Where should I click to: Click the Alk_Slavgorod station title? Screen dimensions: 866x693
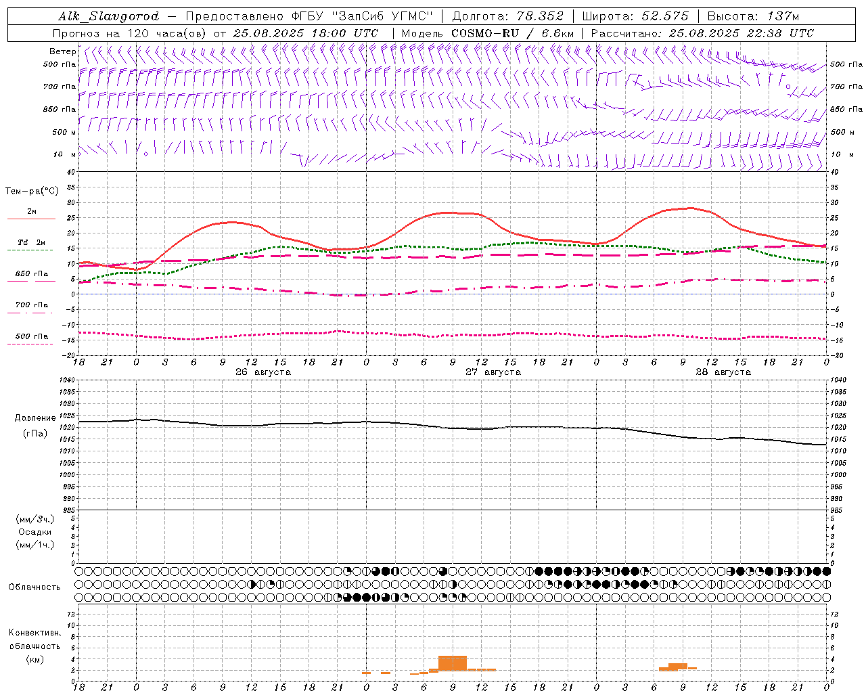(x=108, y=16)
